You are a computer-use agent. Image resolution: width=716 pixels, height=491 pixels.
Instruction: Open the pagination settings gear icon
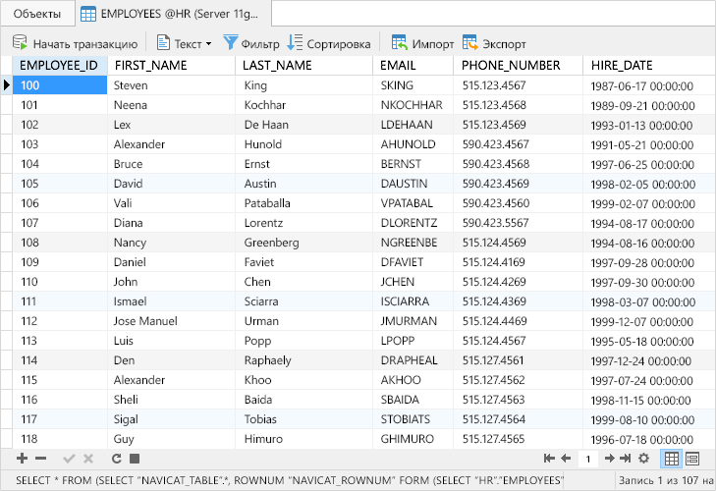644,459
